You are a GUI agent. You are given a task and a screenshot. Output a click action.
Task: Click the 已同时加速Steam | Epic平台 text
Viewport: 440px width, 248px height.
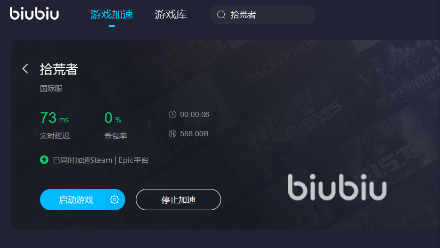pyautogui.click(x=101, y=160)
